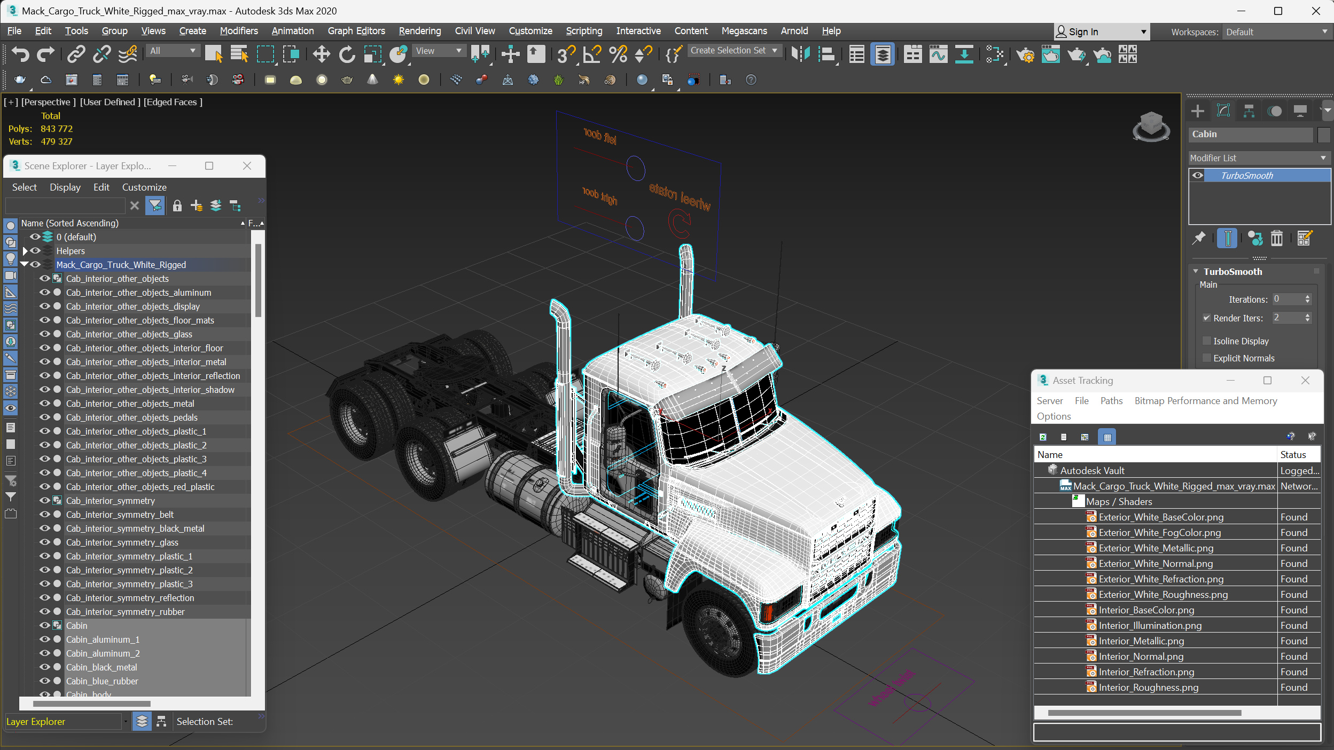Click the Undo arrow icon

click(20, 54)
